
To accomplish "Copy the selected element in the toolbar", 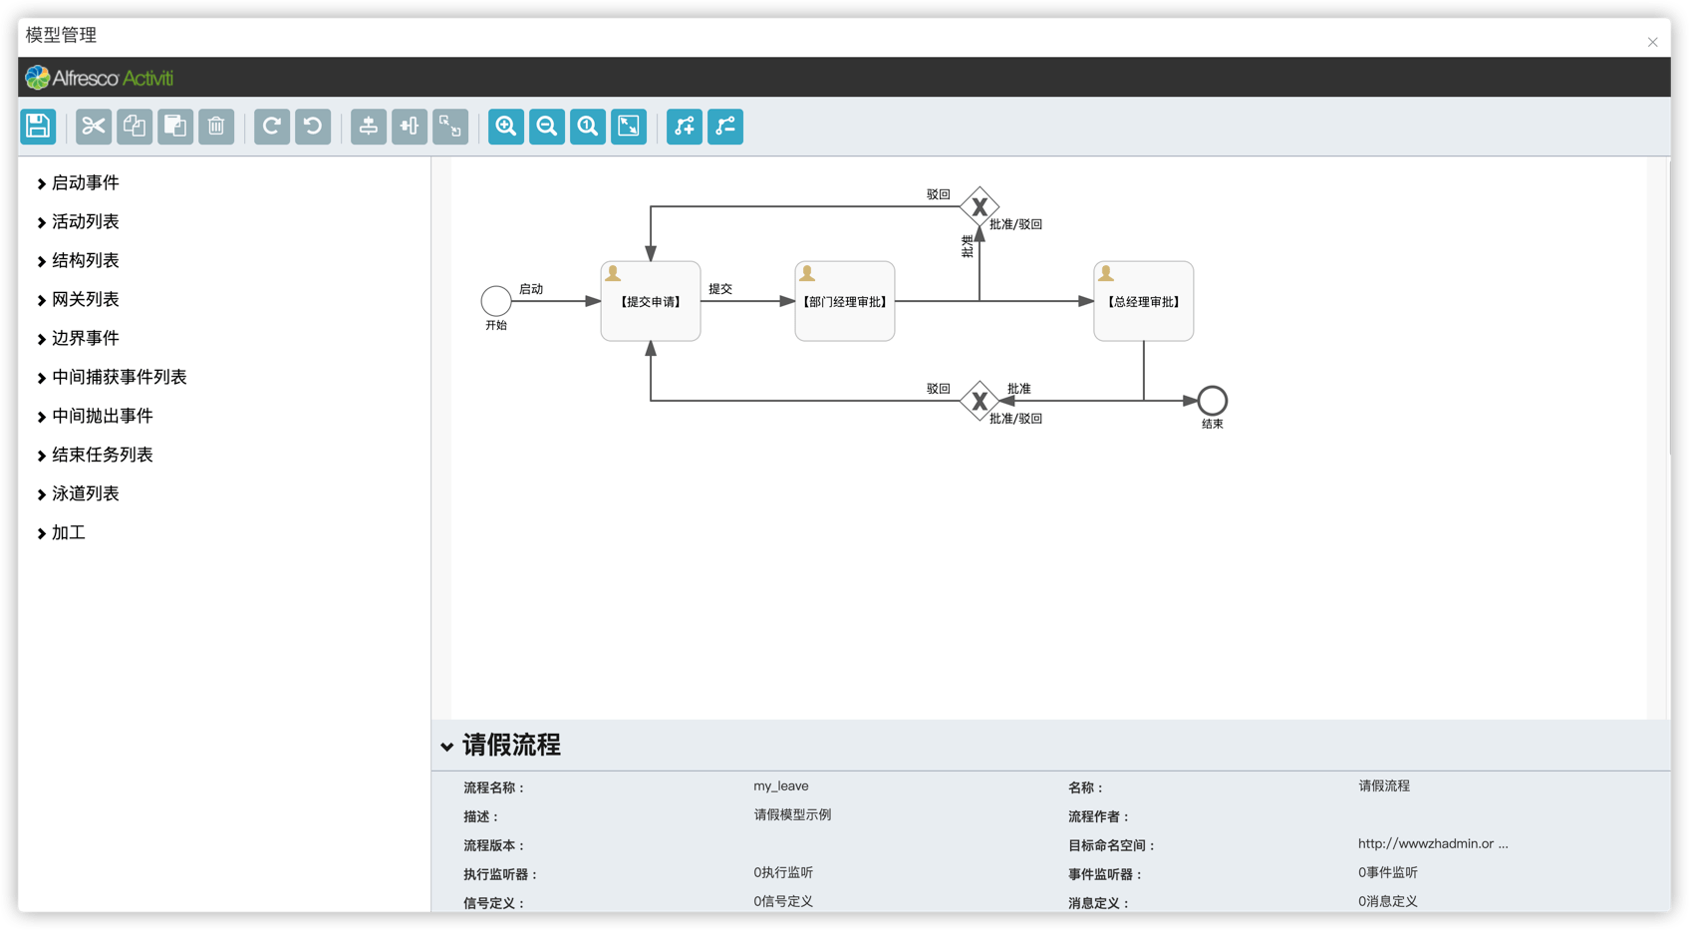I will coord(135,127).
